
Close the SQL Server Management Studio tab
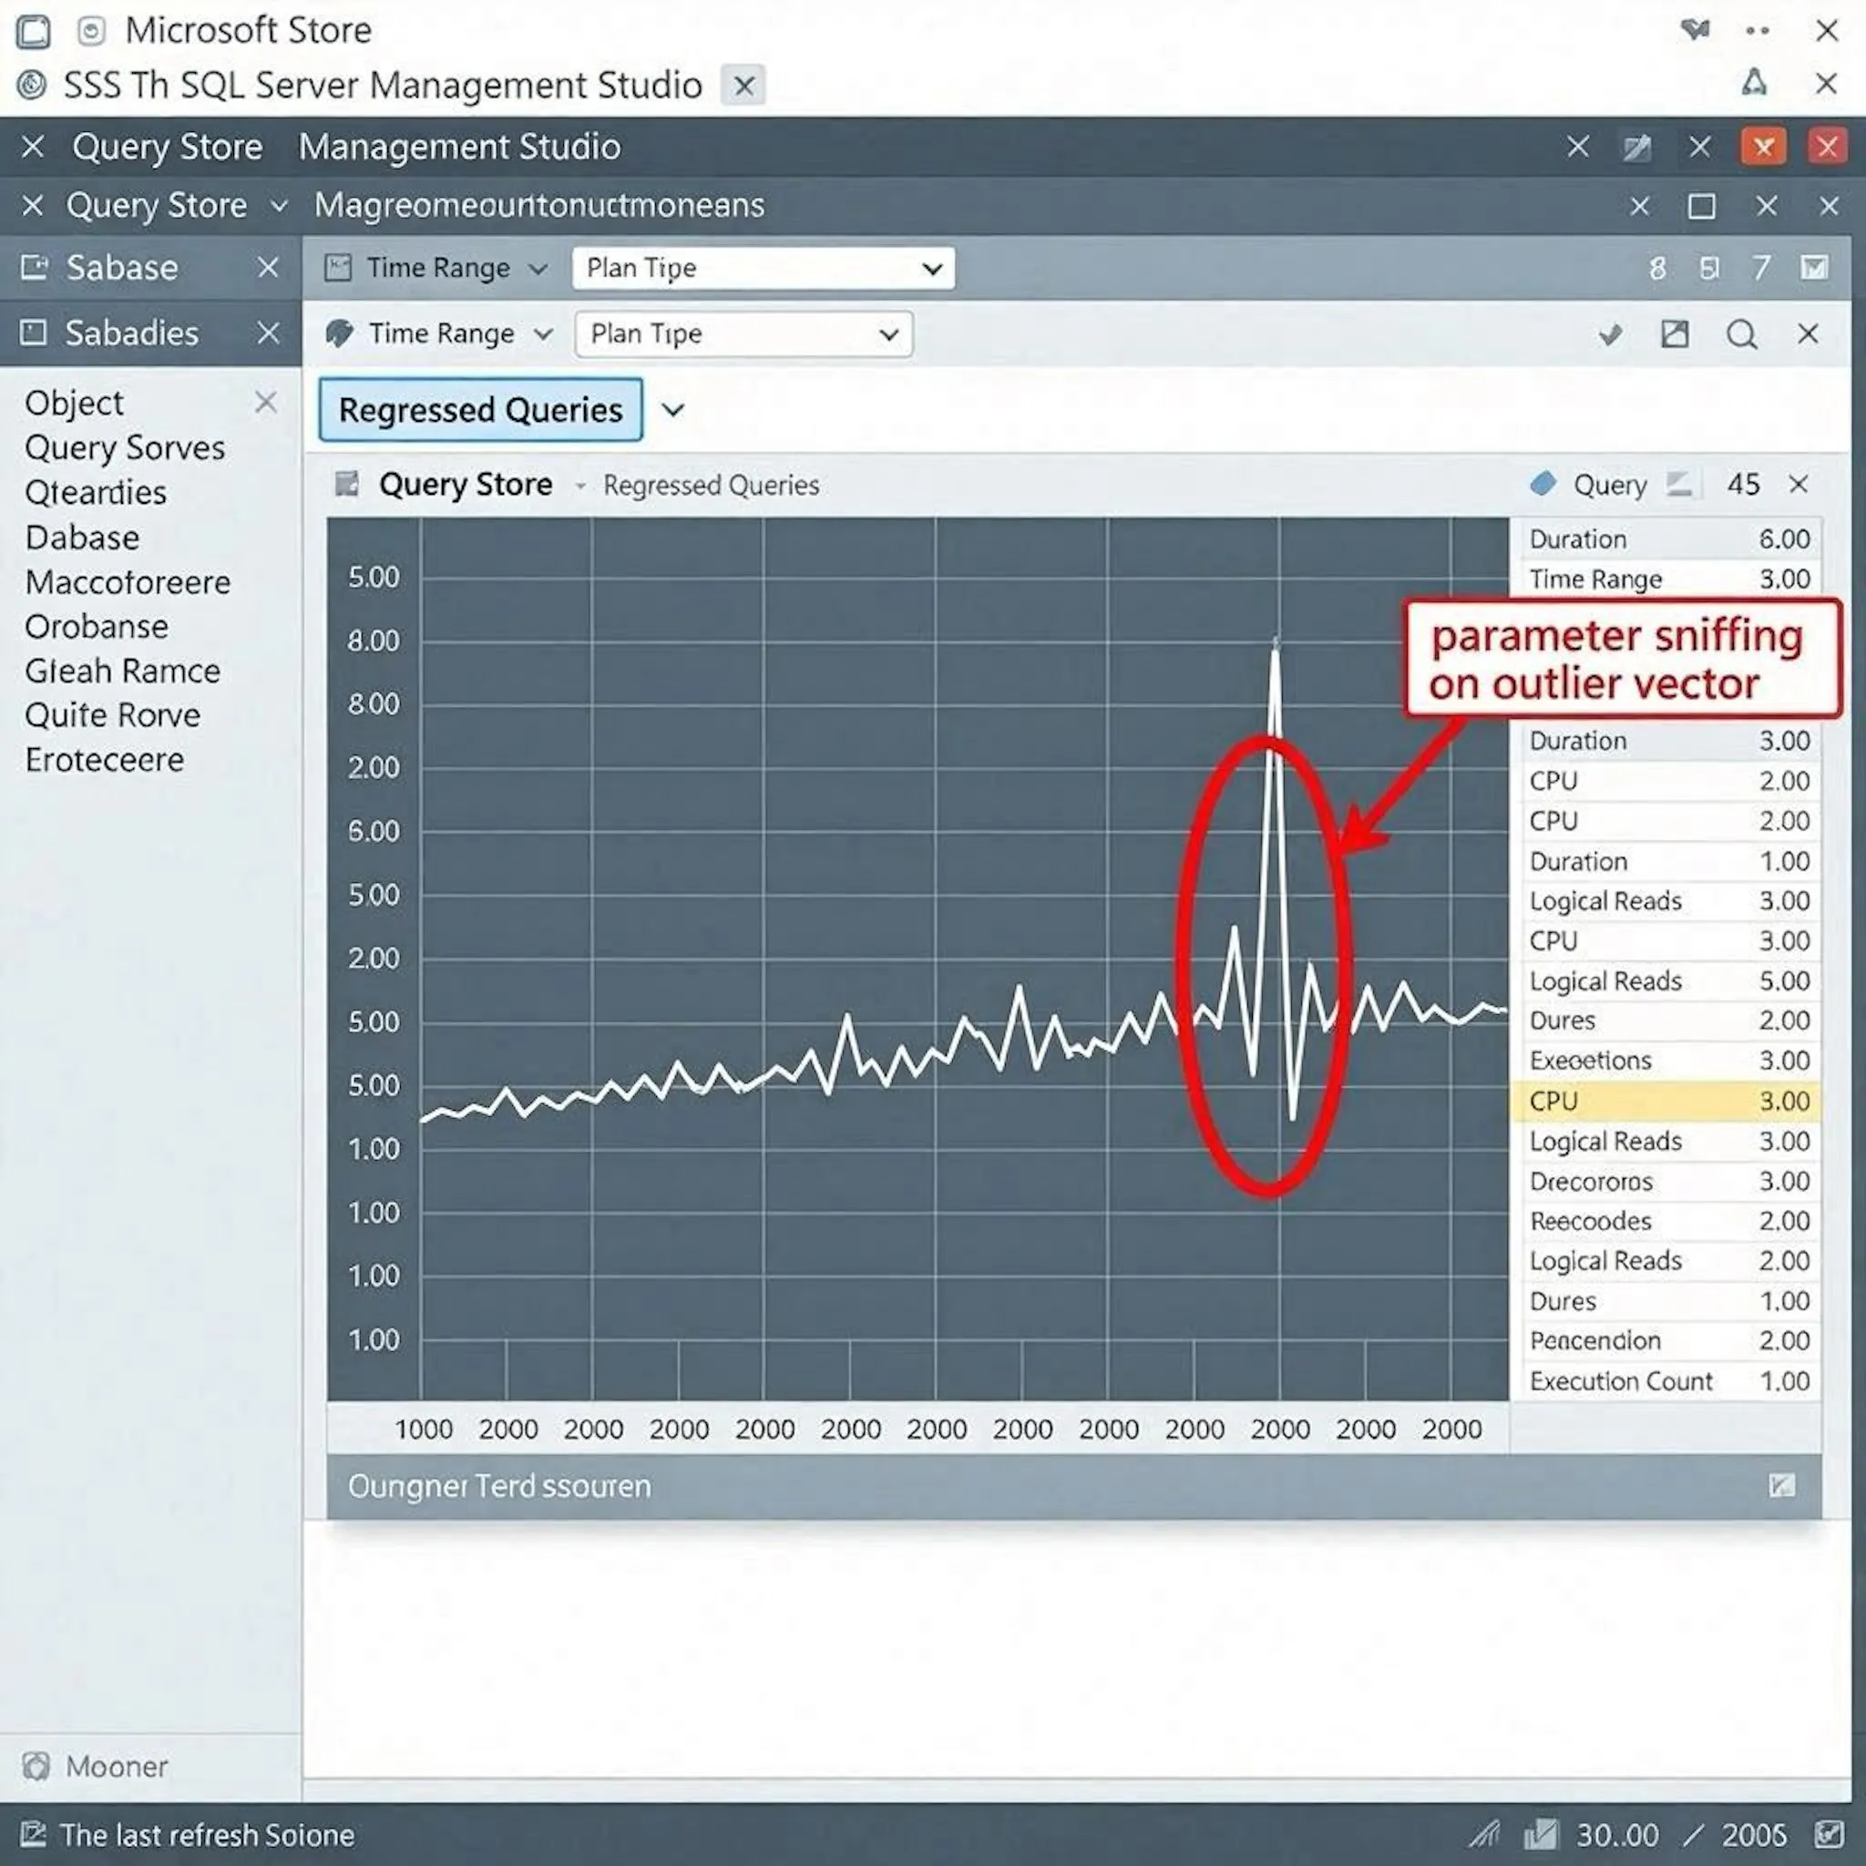point(743,86)
